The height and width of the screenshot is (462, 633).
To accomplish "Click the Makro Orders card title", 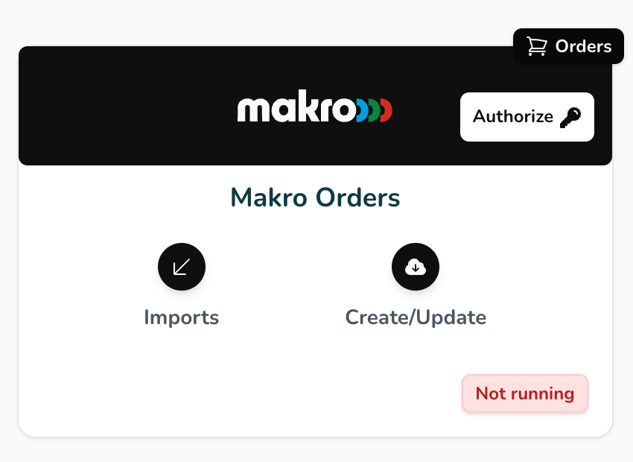I will tap(315, 197).
